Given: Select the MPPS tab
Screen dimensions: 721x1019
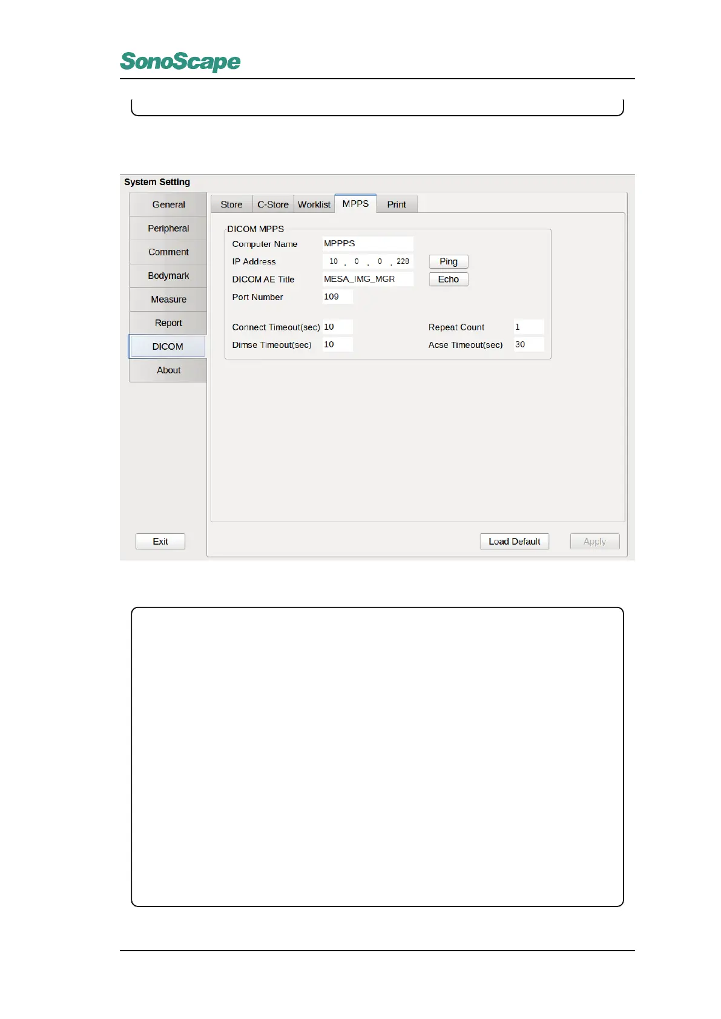Looking at the screenshot, I should [355, 203].
